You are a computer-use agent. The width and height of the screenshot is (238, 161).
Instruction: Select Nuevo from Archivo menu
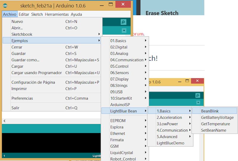pos(51,21)
